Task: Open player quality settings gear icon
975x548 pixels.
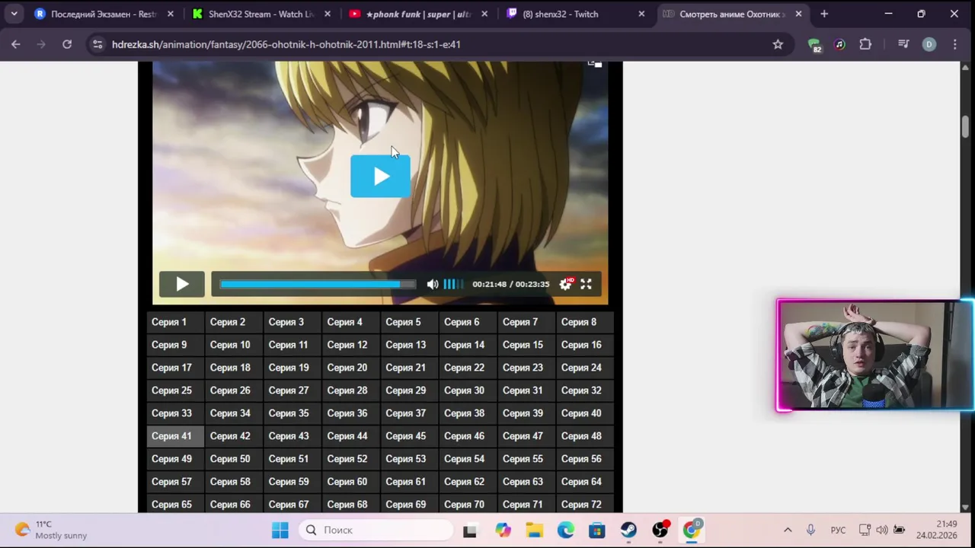Action: [x=565, y=284]
